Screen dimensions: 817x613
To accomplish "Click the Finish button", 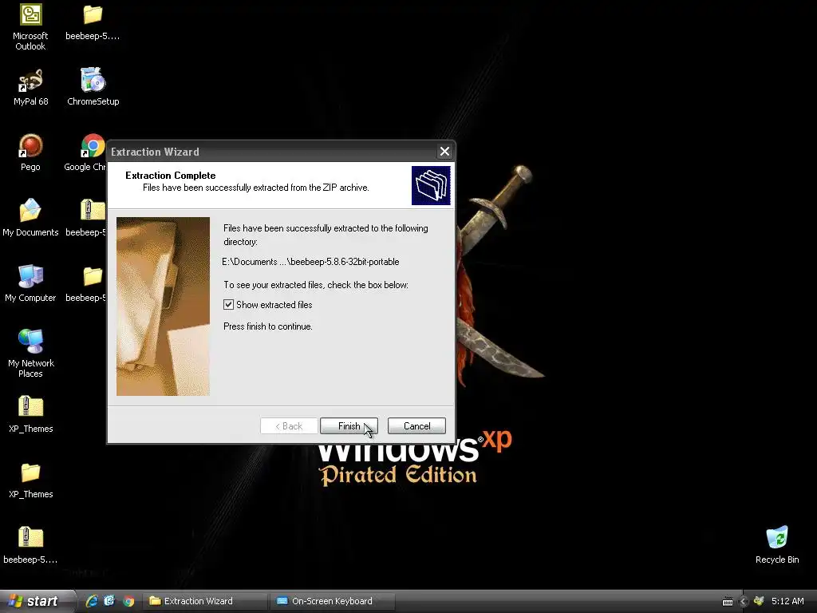I will point(349,426).
